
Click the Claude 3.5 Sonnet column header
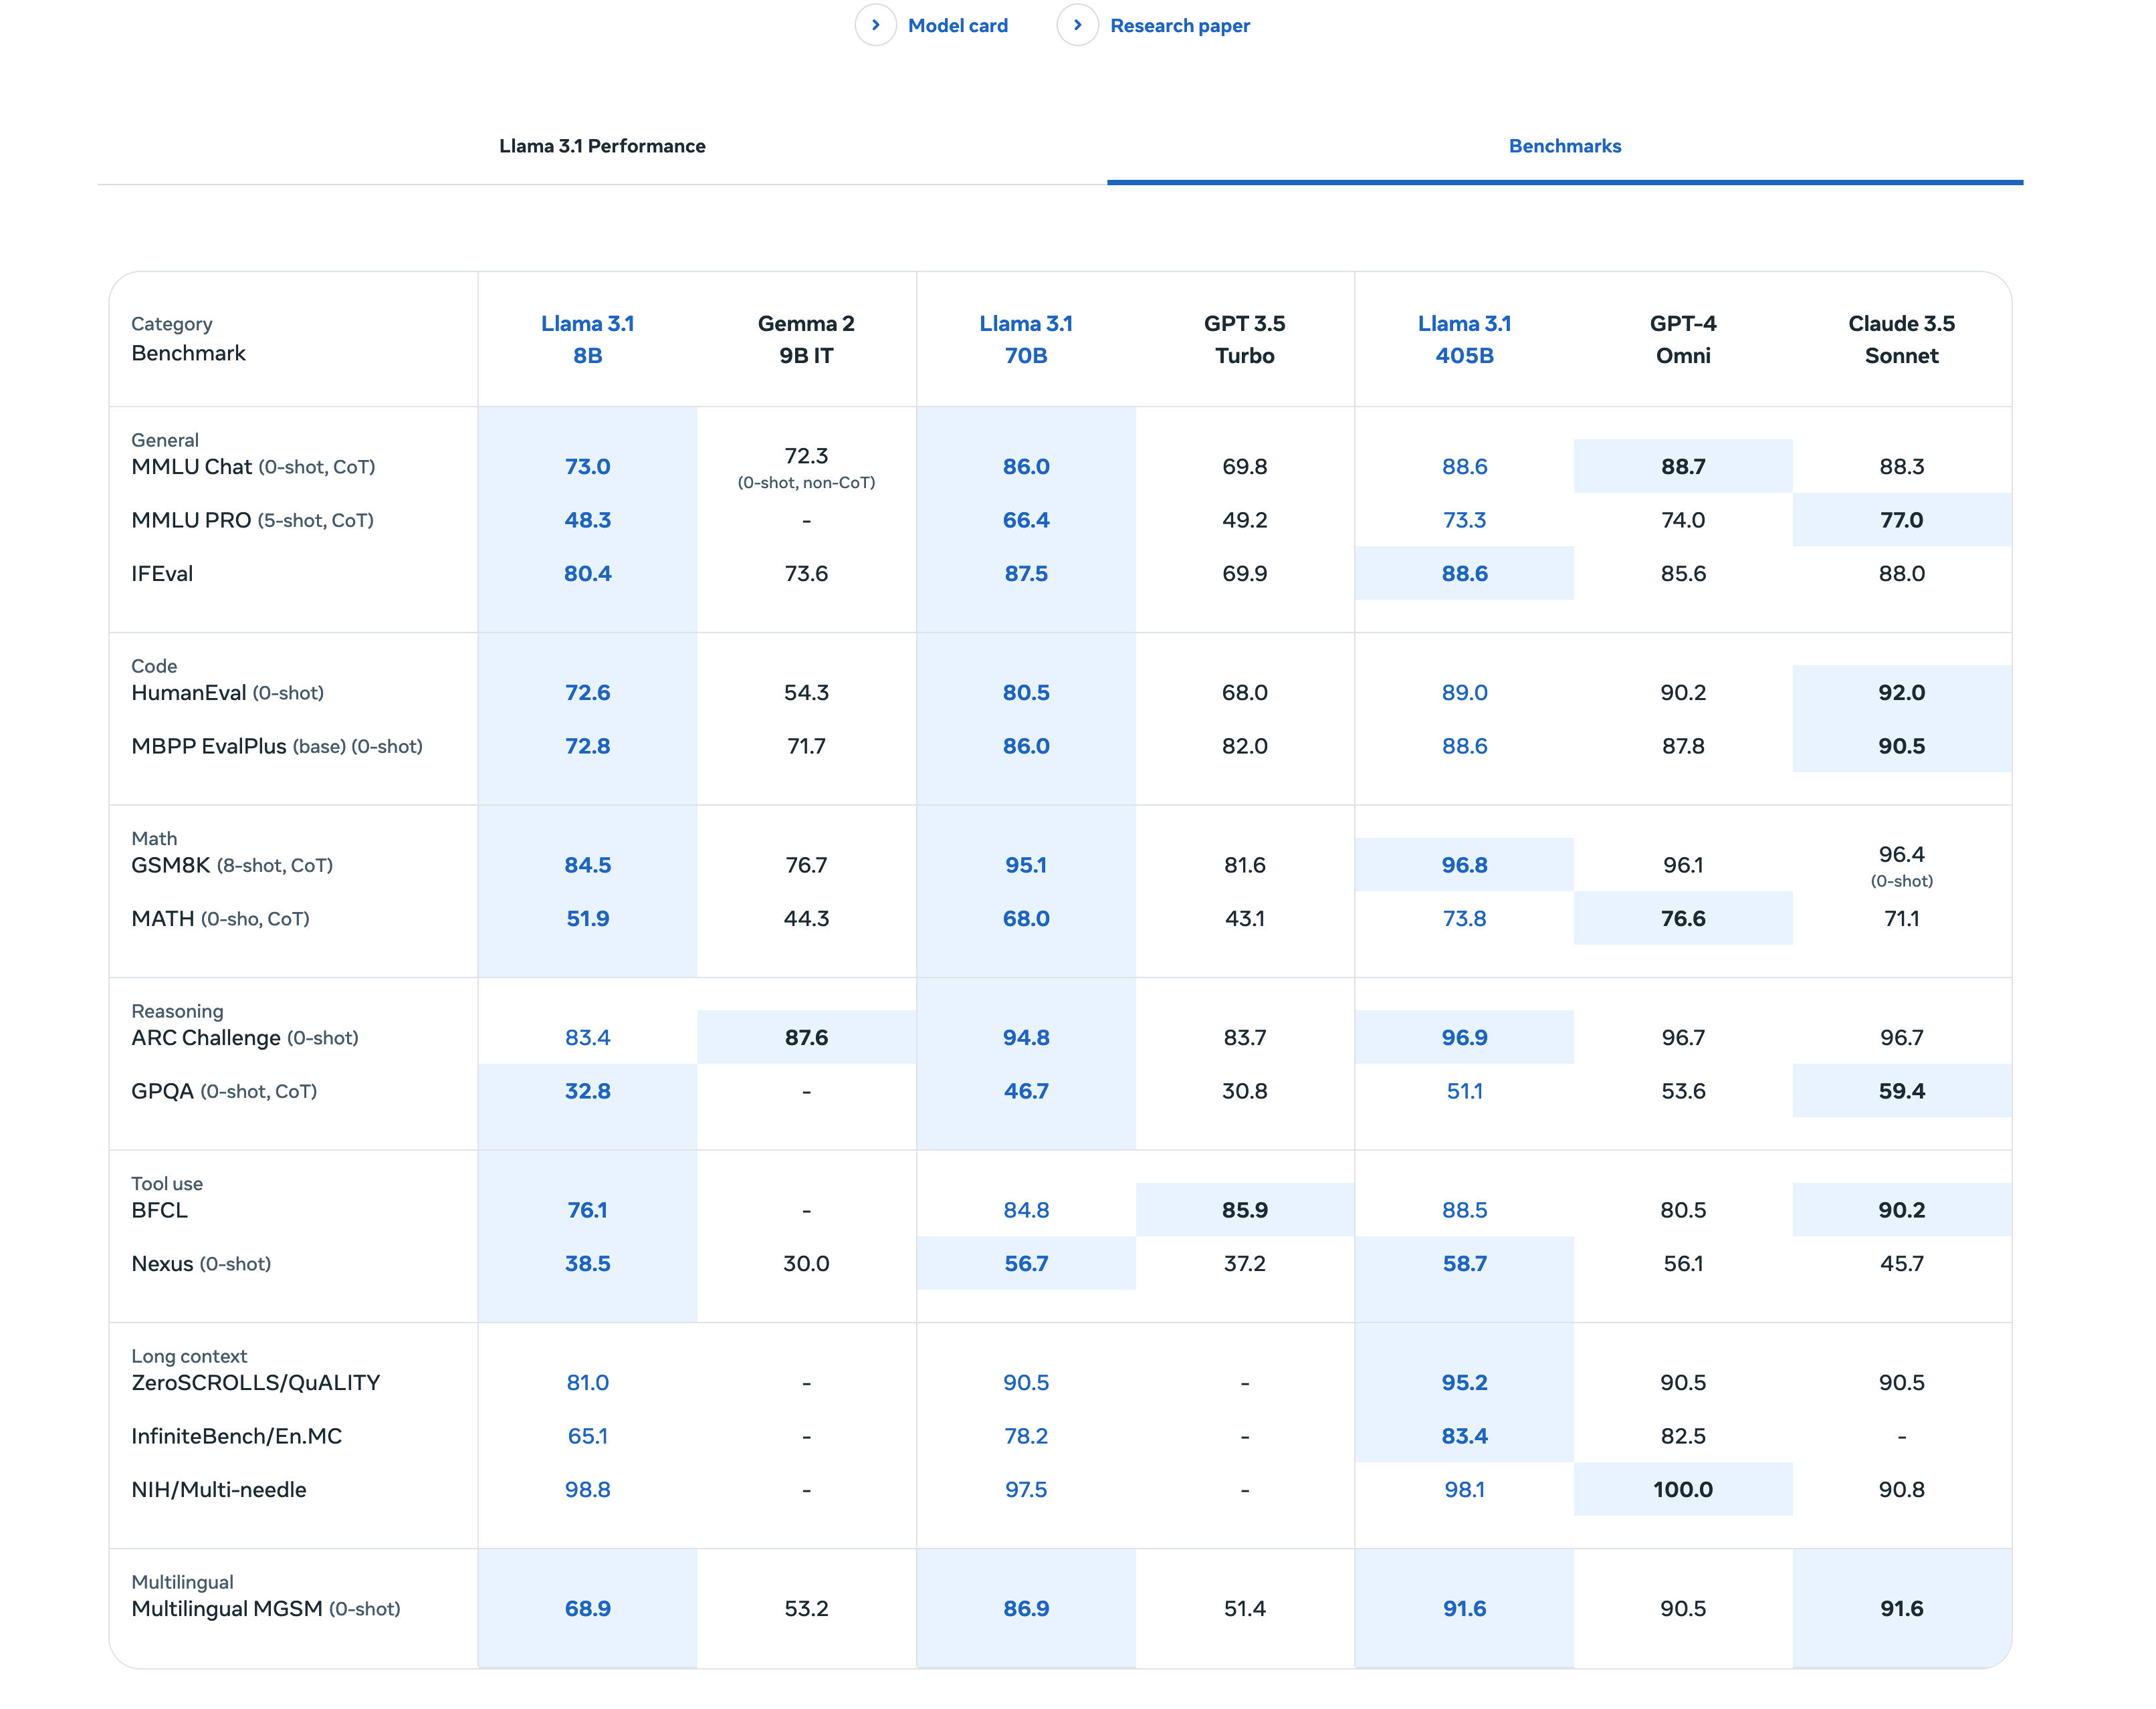click(x=1902, y=339)
